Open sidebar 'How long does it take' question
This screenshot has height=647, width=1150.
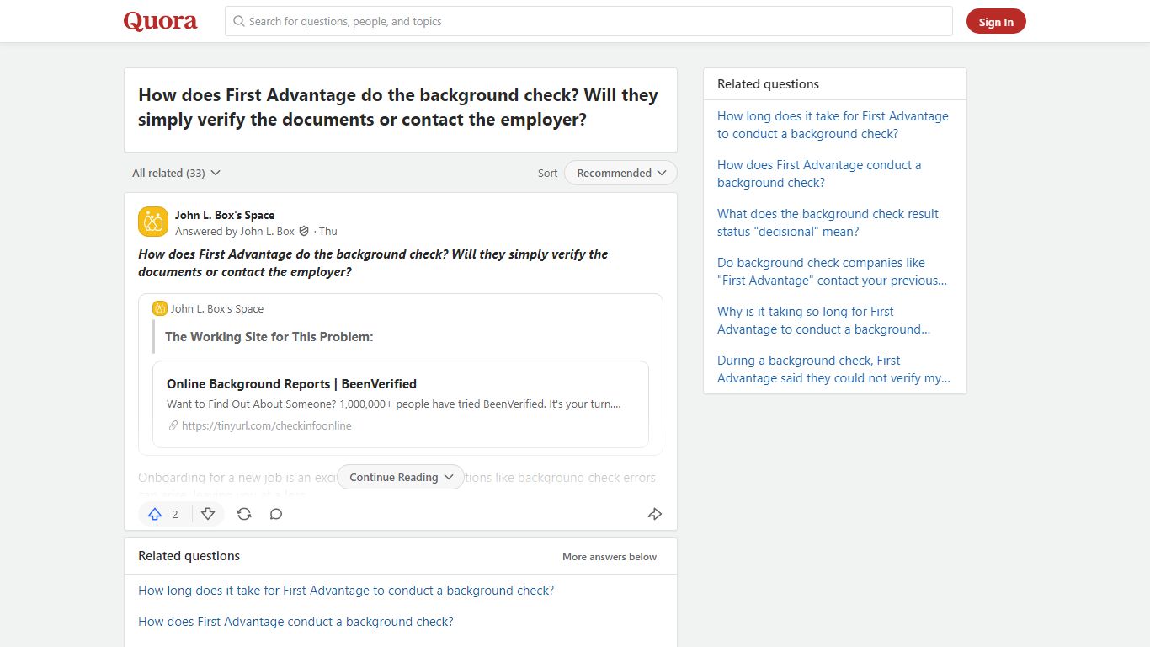[833, 125]
